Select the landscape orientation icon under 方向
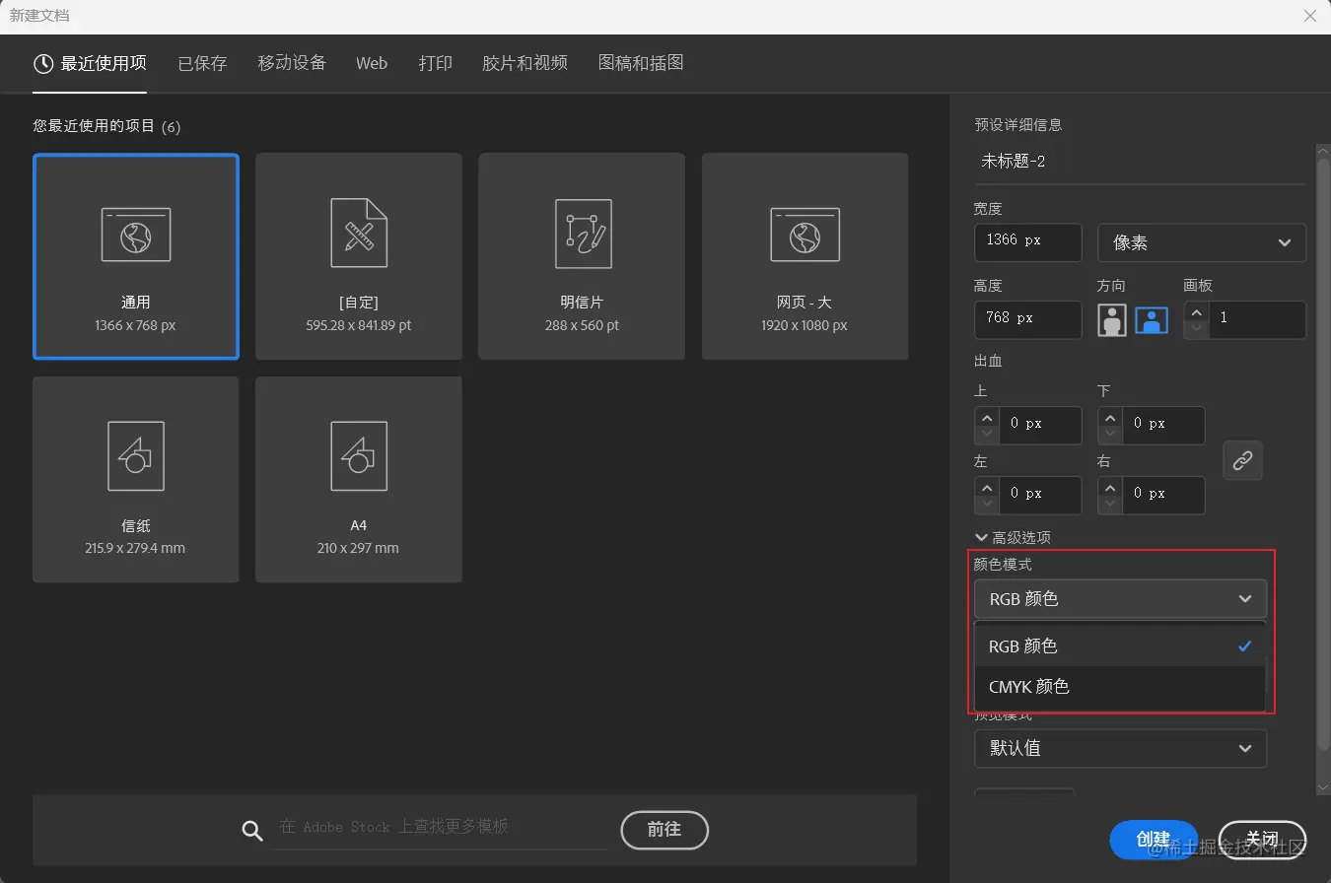Image resolution: width=1331 pixels, height=883 pixels. click(1151, 319)
